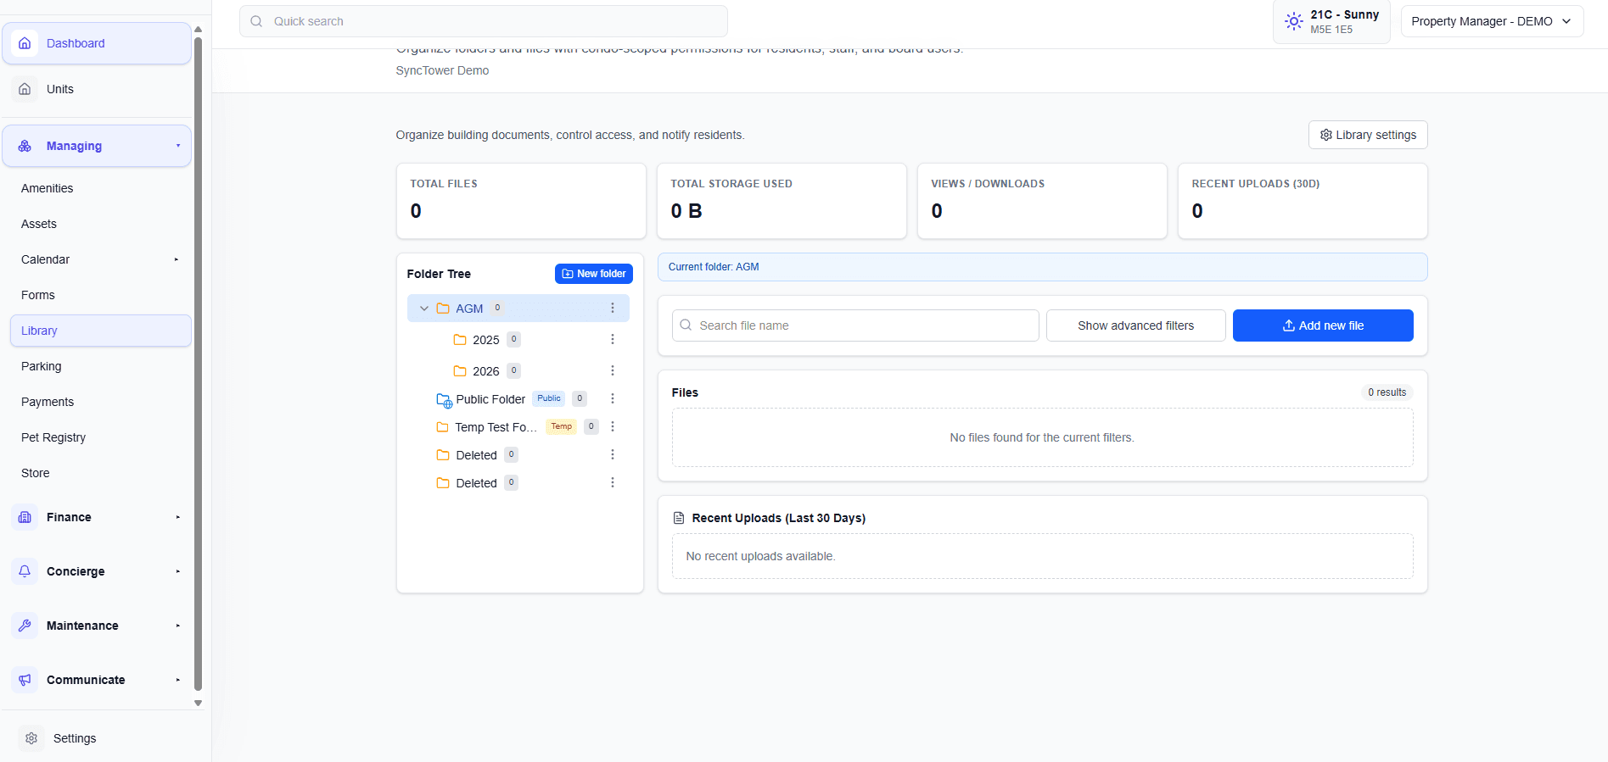Click the Units house icon
This screenshot has width=1608, height=762.
tap(25, 89)
